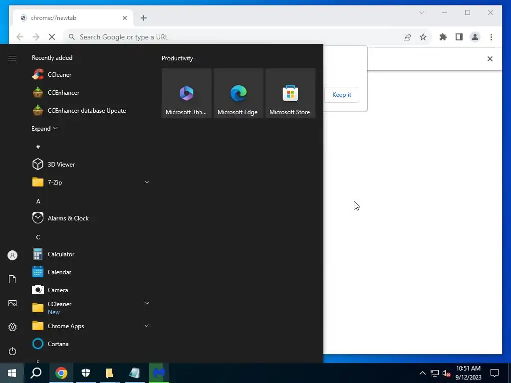
Task: Open Chrome Apps folder entry
Action: point(91,326)
